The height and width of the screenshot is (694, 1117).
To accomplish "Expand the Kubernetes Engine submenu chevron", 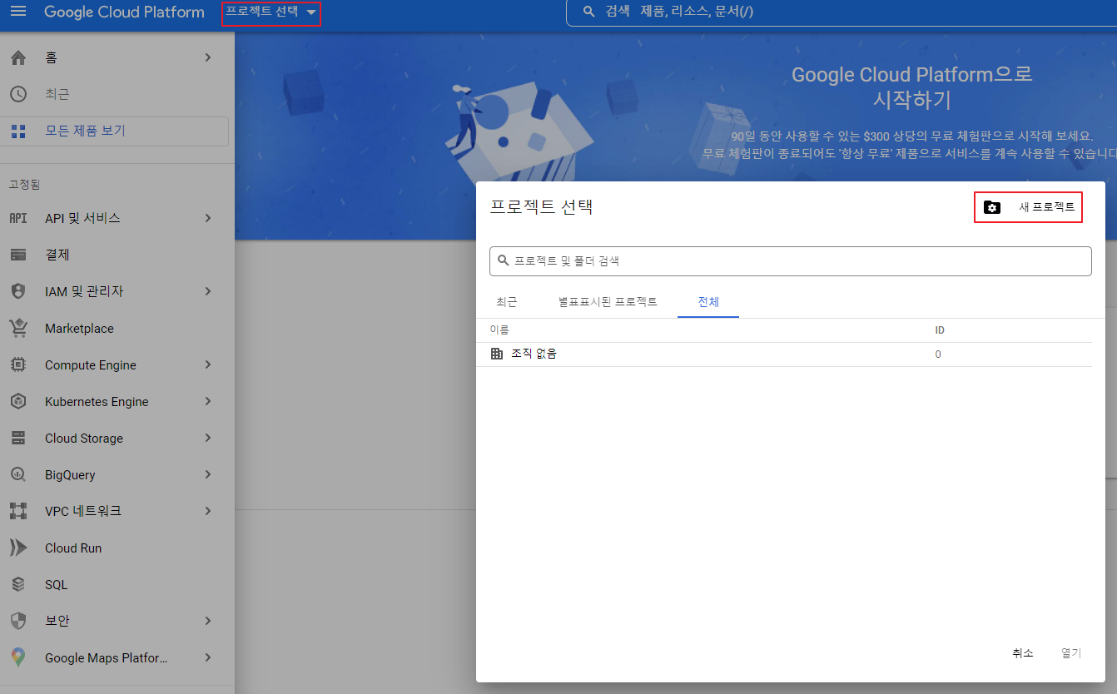I will (x=208, y=401).
